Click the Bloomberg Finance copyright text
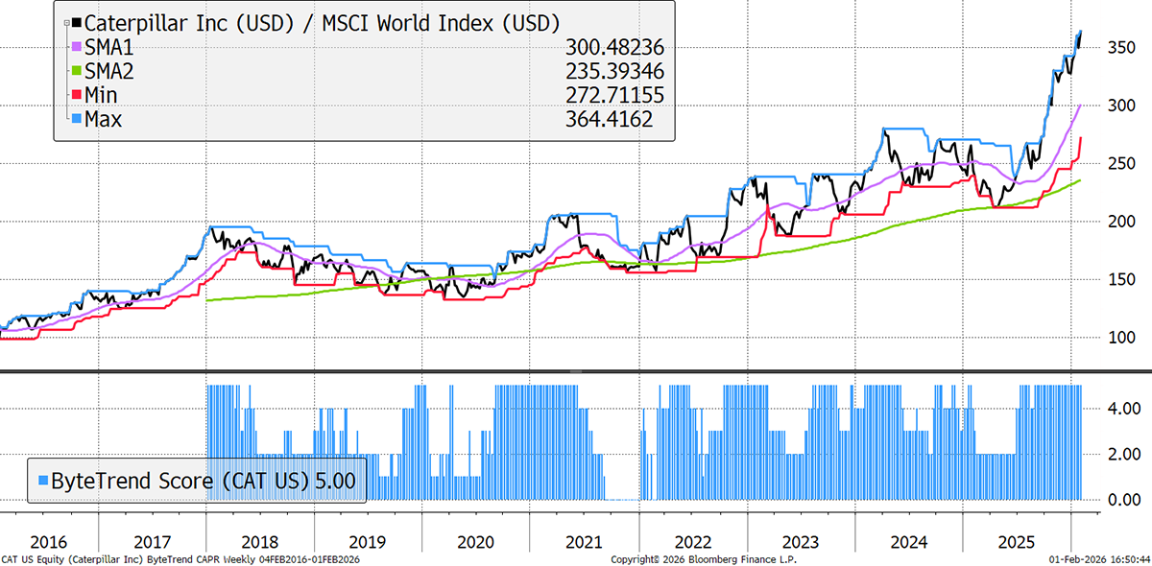 (703, 558)
